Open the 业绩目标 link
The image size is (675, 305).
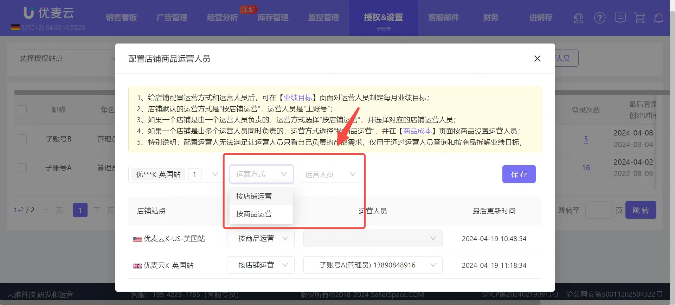tap(298, 98)
